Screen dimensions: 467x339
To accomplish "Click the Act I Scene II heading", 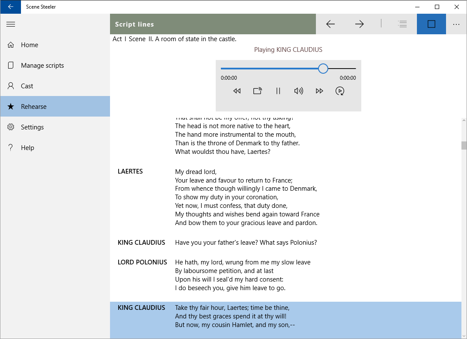I will click(175, 39).
